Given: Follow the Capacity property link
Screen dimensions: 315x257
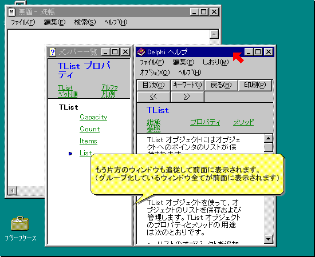Looking at the screenshot, I should coord(93,117).
